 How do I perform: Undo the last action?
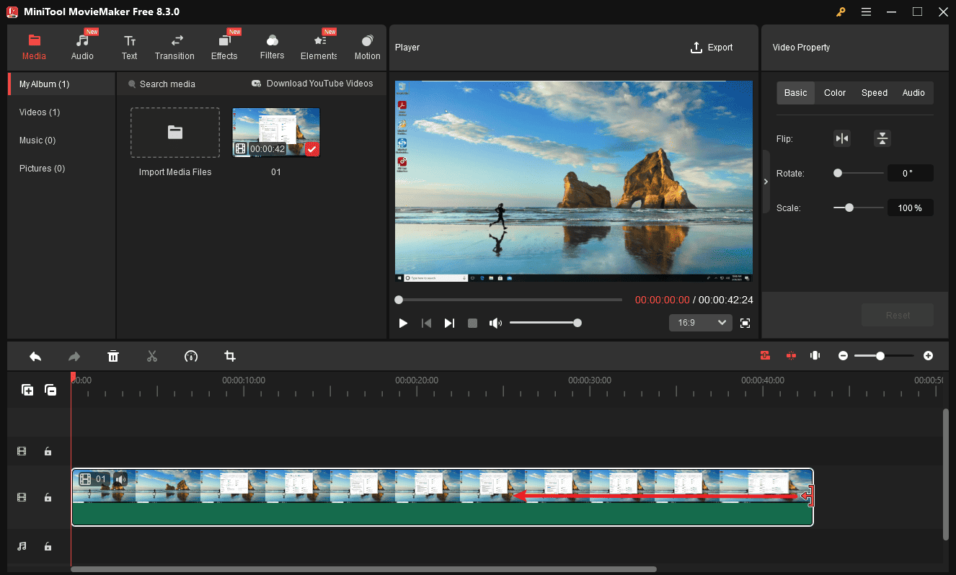35,356
